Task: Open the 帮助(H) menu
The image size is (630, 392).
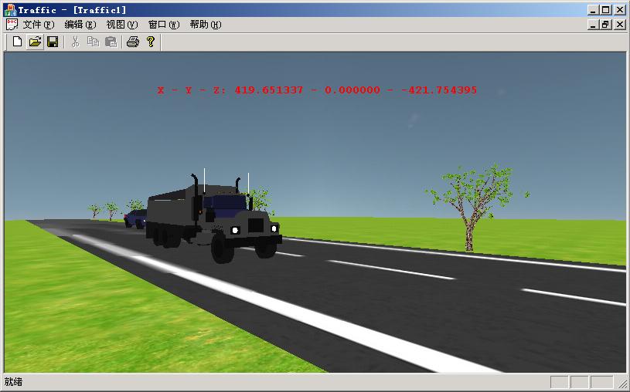Action: point(206,25)
